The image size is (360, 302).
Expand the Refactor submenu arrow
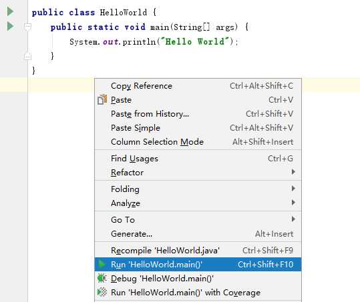click(x=293, y=172)
